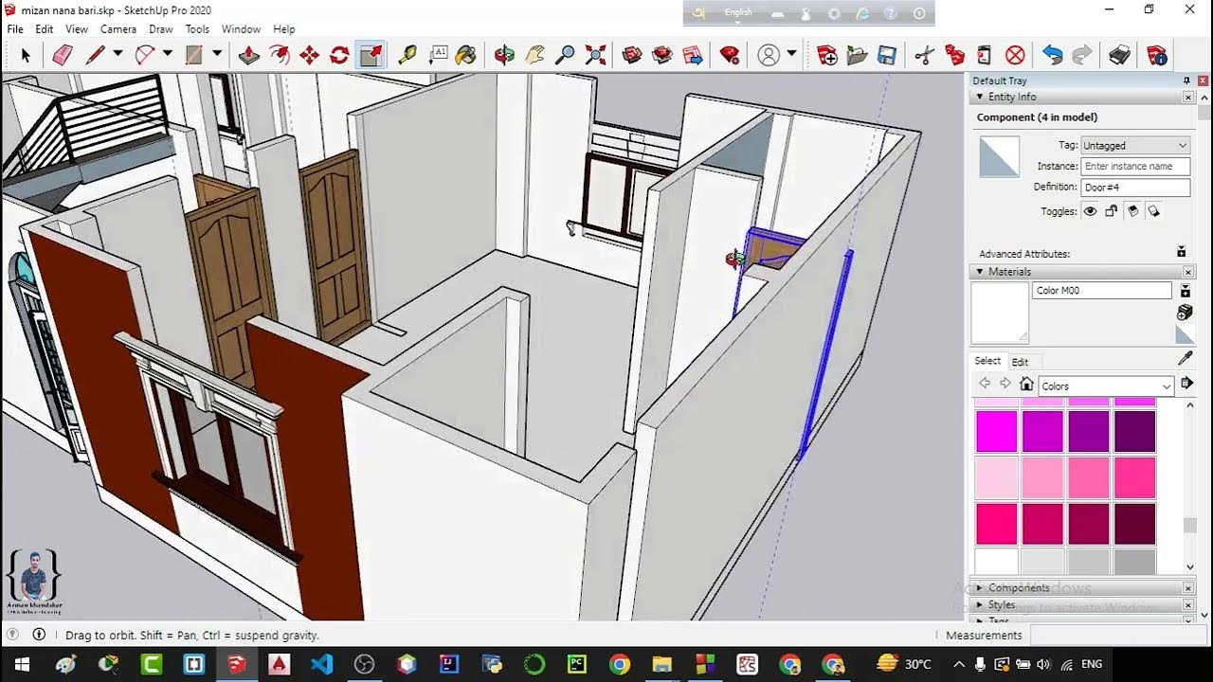Open the Arc tool dropdown arrow

coord(167,54)
